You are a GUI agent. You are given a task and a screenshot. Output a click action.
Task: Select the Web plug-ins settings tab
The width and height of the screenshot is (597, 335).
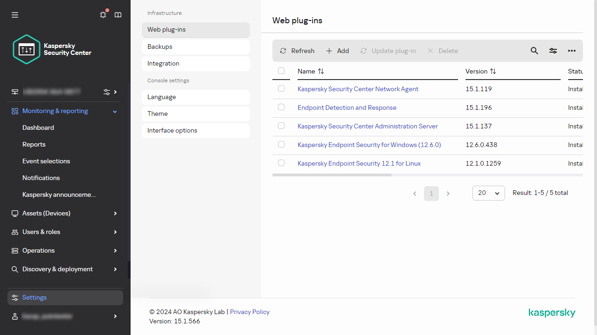tap(196, 30)
